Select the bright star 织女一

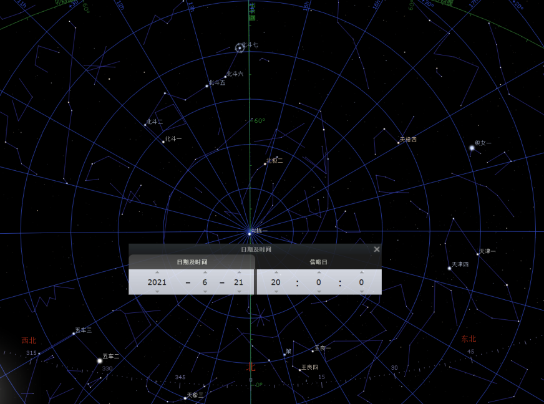pyautogui.click(x=472, y=148)
